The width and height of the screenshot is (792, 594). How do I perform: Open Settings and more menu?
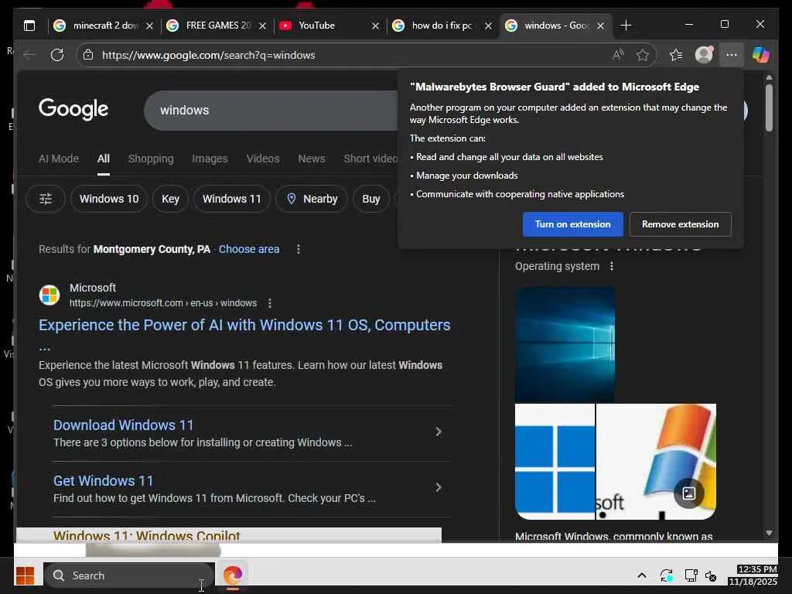pyautogui.click(x=732, y=55)
